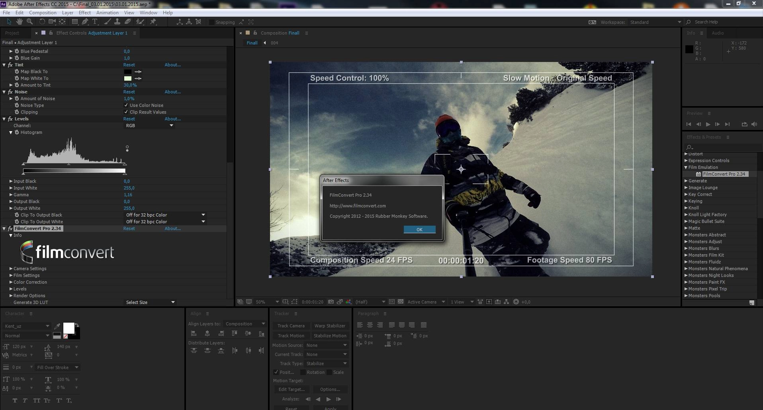Uncheck Position in the Tracker panel
The height and width of the screenshot is (410, 763).
276,372
